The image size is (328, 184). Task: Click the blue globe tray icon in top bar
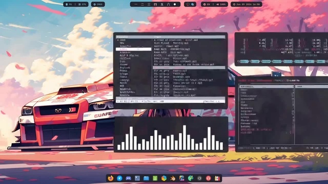(x=193, y=4)
